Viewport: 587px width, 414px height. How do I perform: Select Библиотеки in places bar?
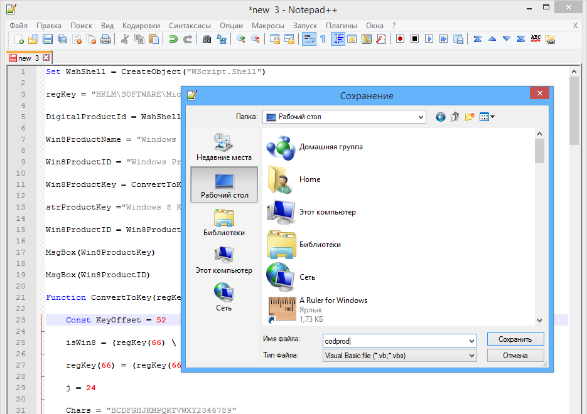tap(224, 222)
